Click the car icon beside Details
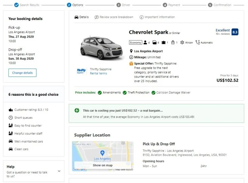 click(x=76, y=17)
